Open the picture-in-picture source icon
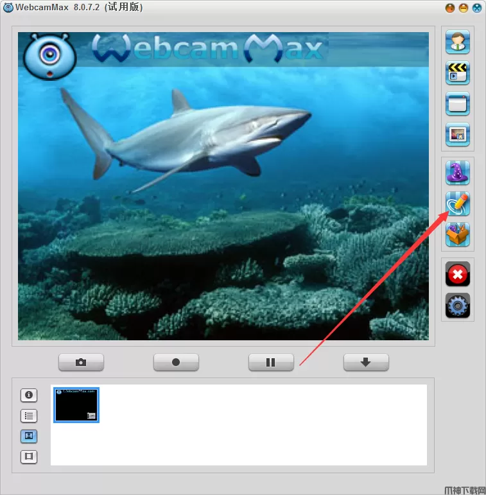Image resolution: width=486 pixels, height=495 pixels. click(458, 134)
